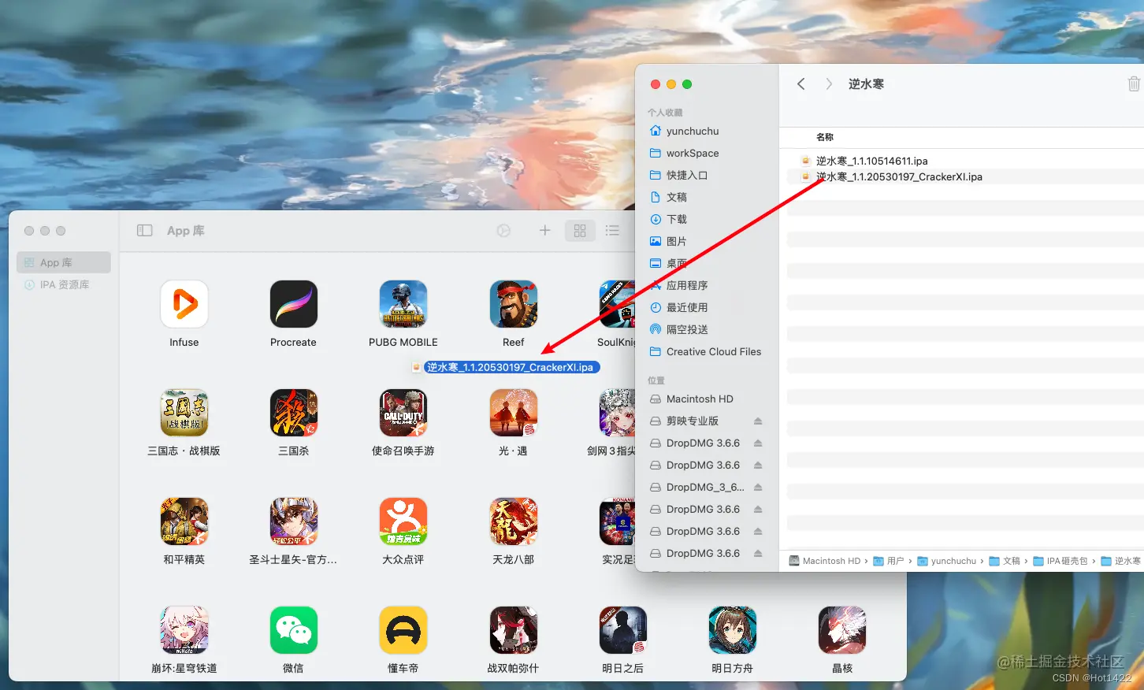The width and height of the screenshot is (1144, 690).
Task: Eject the DropDMG_3_6... volume
Action: [x=758, y=487]
